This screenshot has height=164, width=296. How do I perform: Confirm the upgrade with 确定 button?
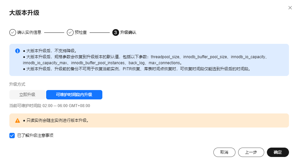point(278,152)
